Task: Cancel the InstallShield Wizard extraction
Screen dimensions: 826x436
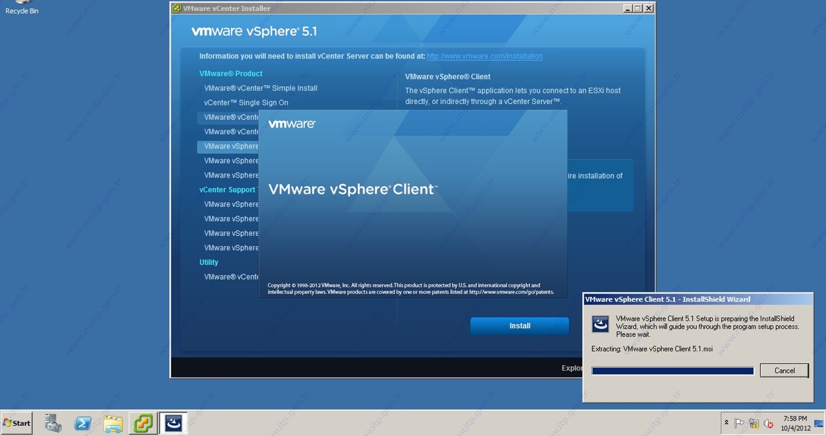Action: (784, 370)
